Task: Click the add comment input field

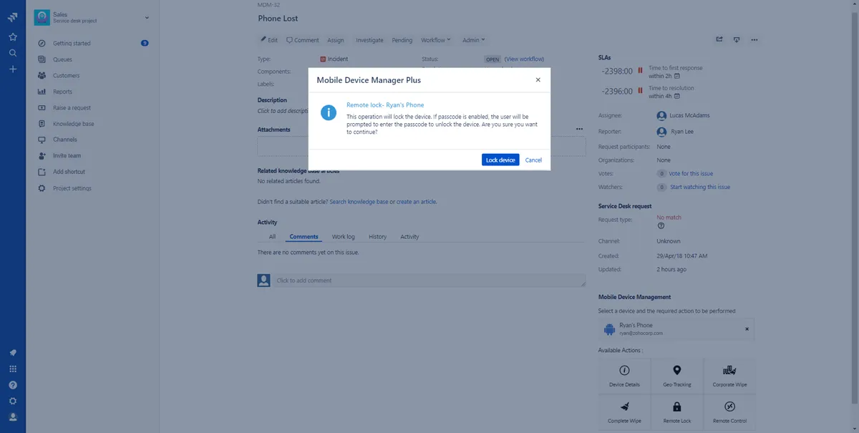Action: (x=429, y=281)
